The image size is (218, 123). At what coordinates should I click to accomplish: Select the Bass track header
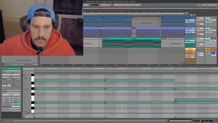(x=190, y=18)
